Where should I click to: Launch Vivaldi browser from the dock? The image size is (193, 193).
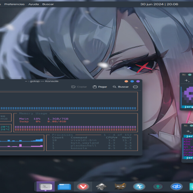pyautogui.click(x=83, y=187)
